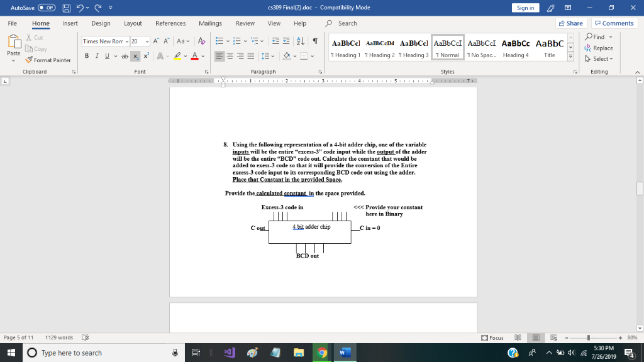Image resolution: width=644 pixels, height=362 pixels.
Task: Apply the Heading 2 style
Action: 379,50
